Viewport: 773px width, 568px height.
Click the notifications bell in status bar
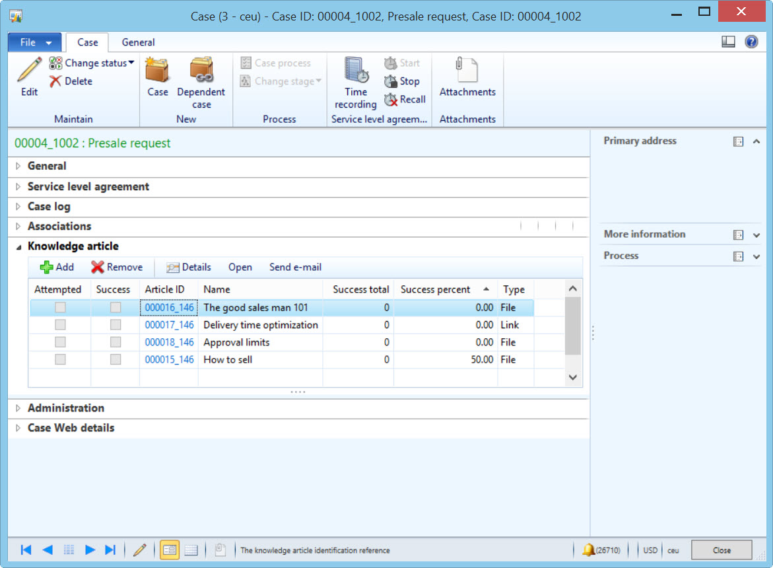588,550
